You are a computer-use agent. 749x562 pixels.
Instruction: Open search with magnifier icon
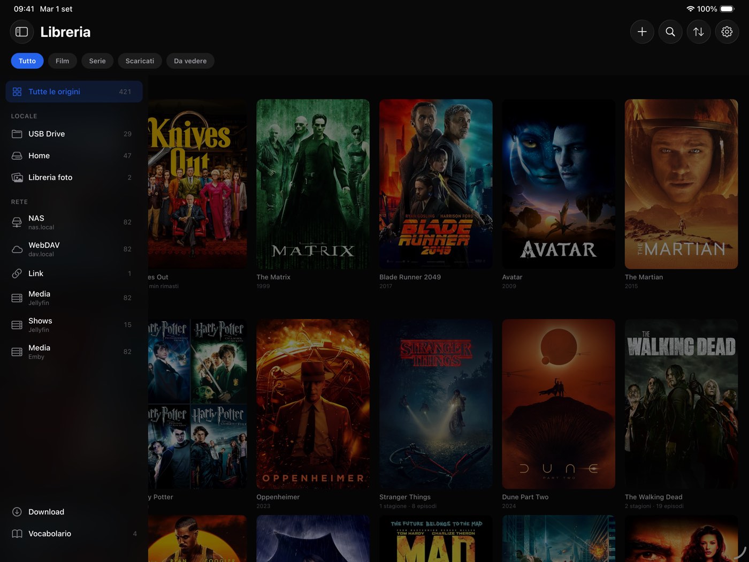[x=670, y=32]
